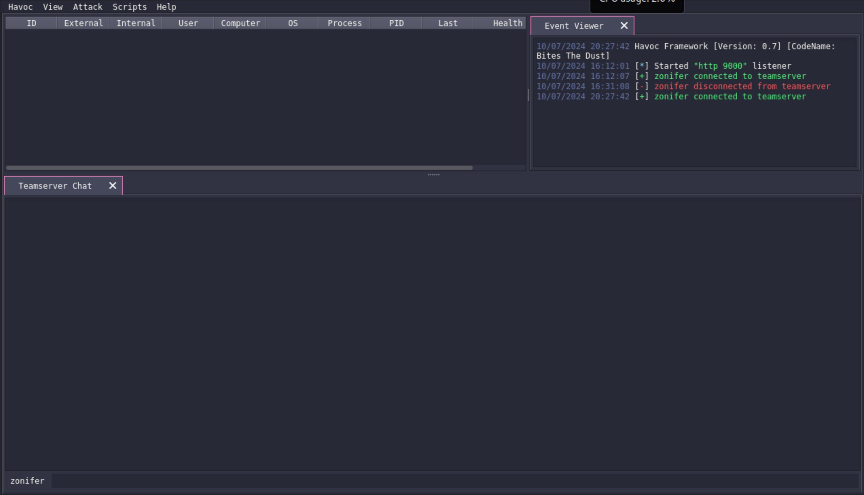The image size is (864, 495).
Task: Open the Help menu
Action: coord(166,7)
